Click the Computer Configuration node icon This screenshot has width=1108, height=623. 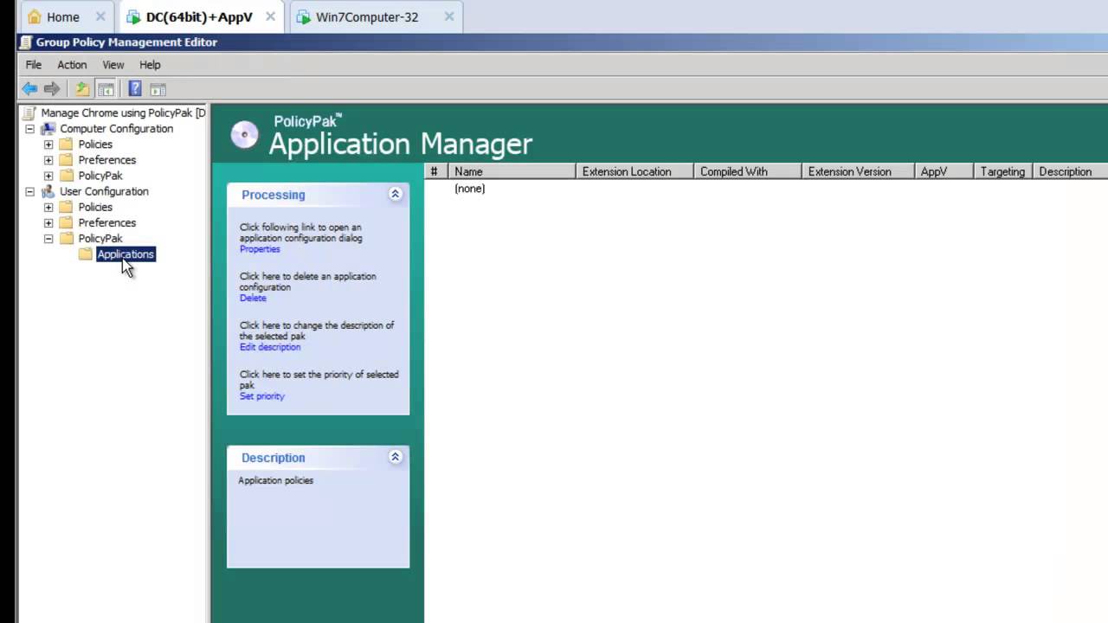coord(48,129)
